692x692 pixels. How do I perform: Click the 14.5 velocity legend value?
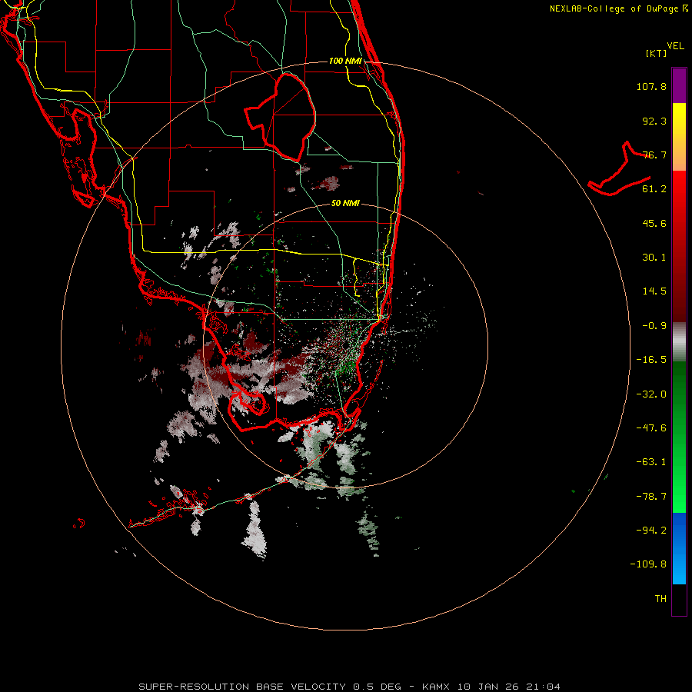(654, 291)
